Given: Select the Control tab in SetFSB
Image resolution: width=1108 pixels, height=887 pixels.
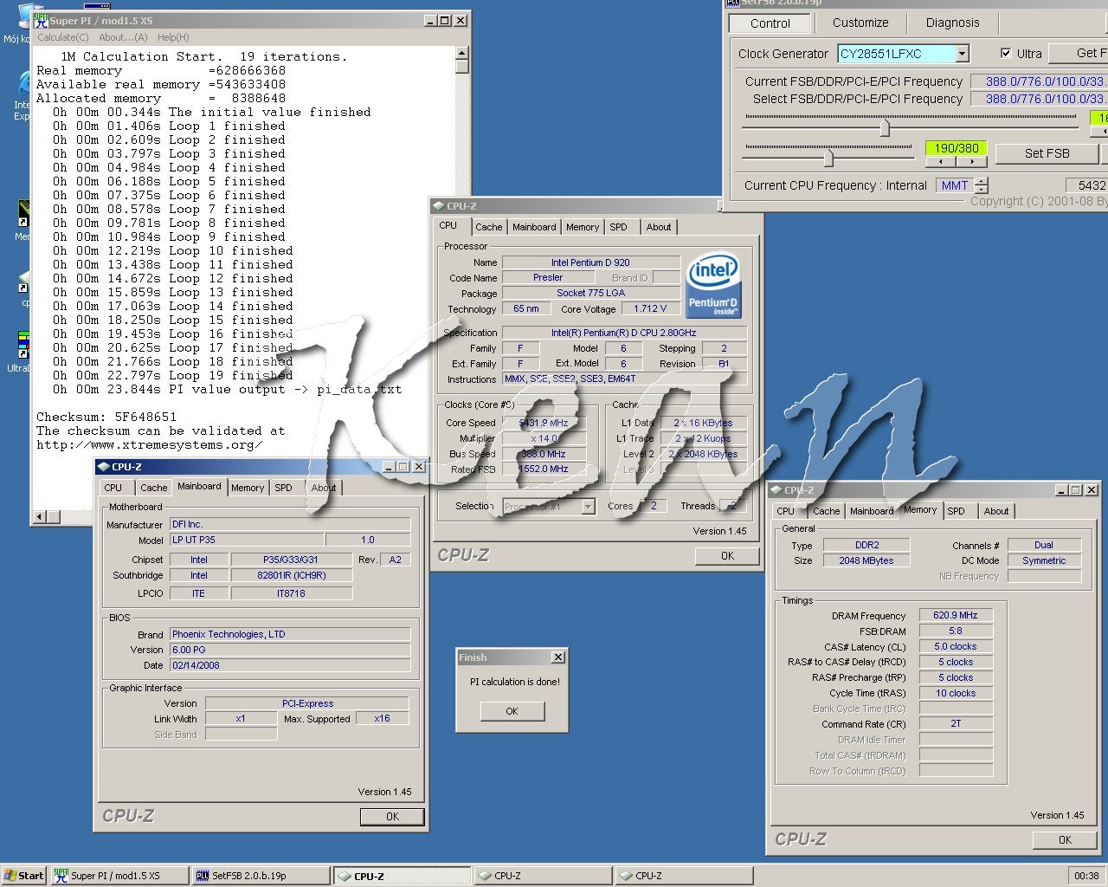Looking at the screenshot, I should click(770, 23).
